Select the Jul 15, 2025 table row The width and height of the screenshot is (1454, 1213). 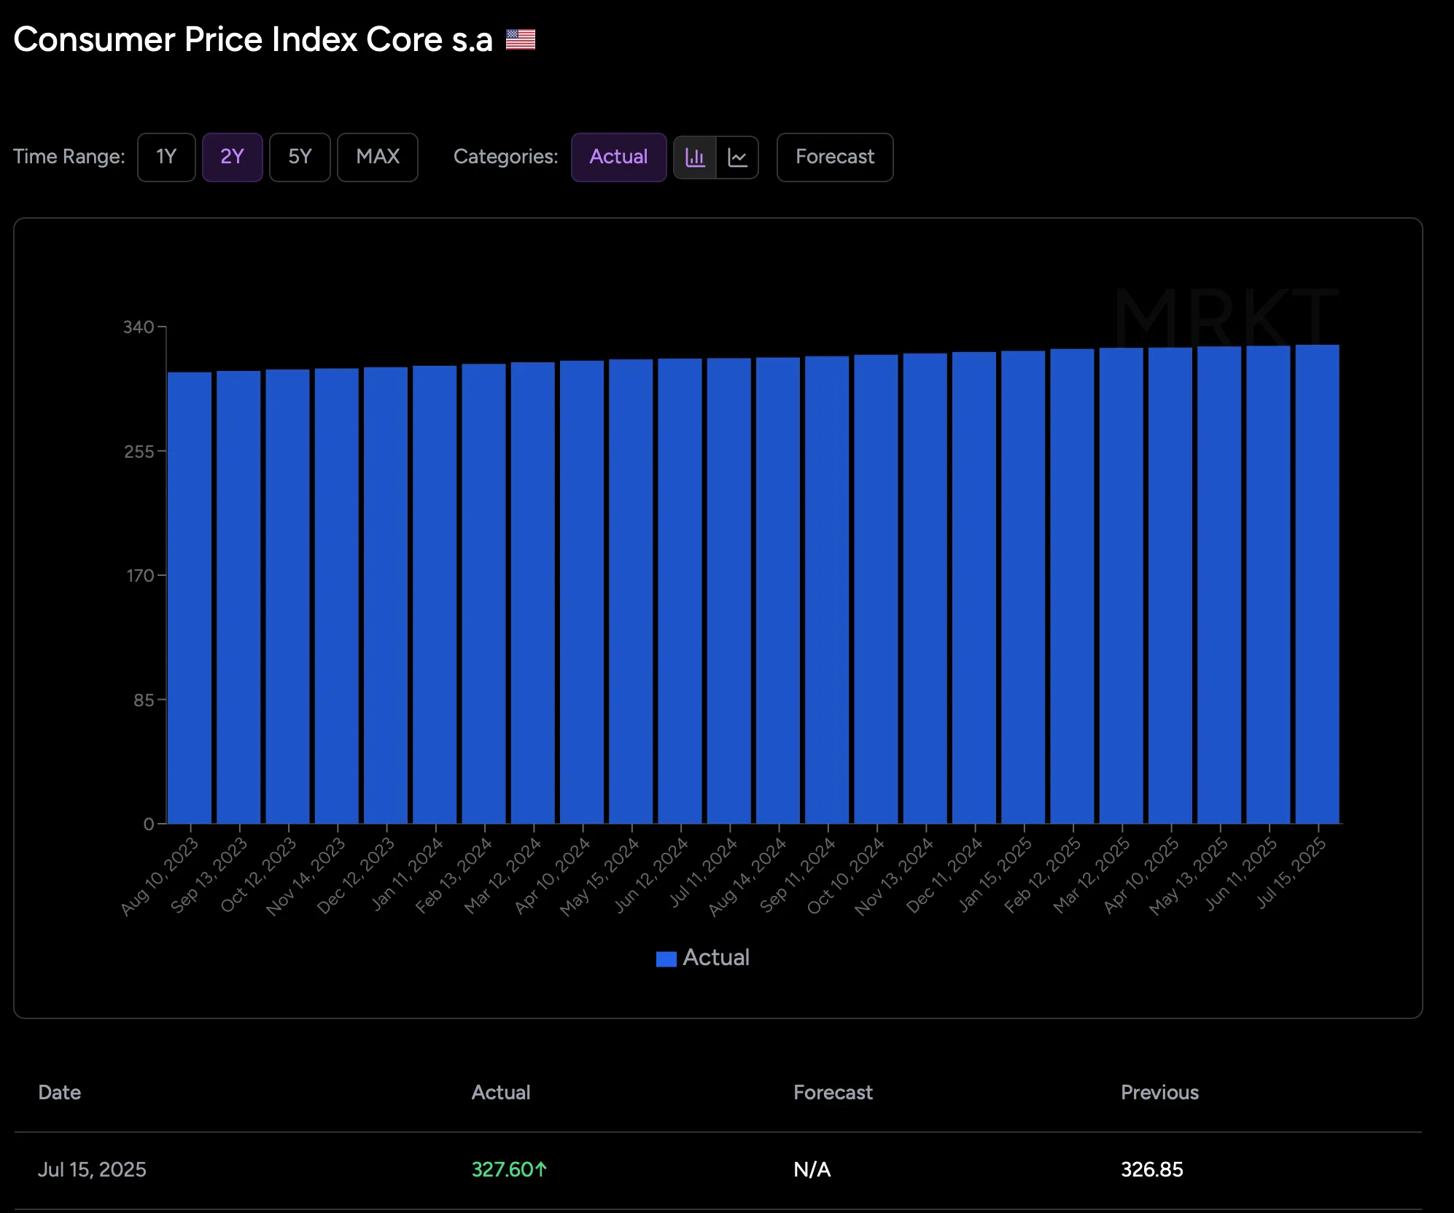92,1169
